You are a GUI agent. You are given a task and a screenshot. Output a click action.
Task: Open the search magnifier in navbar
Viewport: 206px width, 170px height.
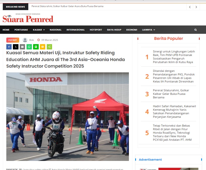coord(195,30)
